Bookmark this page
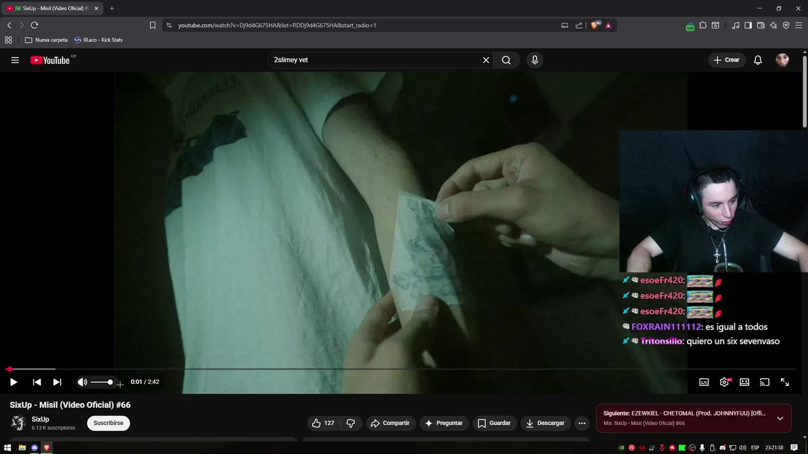This screenshot has width=808, height=454. pyautogui.click(x=153, y=25)
